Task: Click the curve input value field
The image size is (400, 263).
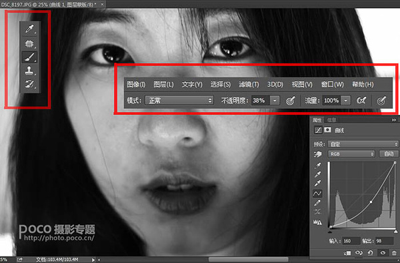Action: pos(351,241)
